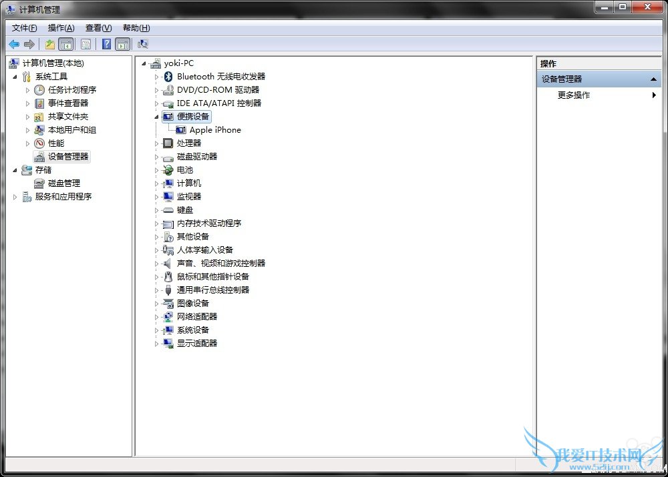This screenshot has height=477, width=668.
Task: Expand the Bluetooth 无线电收发器 node
Action: coord(156,77)
